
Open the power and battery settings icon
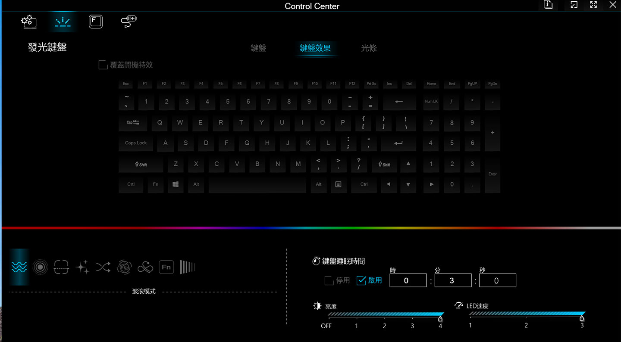[128, 21]
